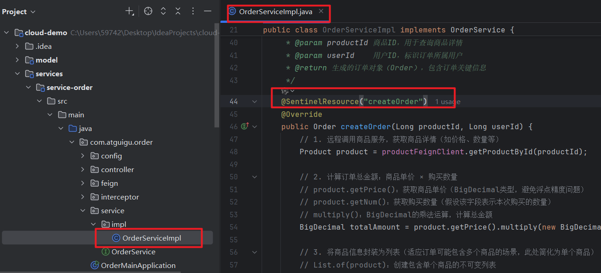Screen dimensions: 601x273
Task: Collapse the com.atguigu.order package
Action: pos(72,142)
